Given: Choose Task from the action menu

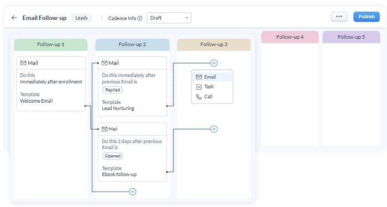Looking at the screenshot, I should pos(212,87).
